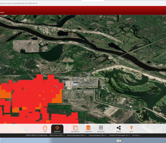Open the Basemaps panel
The height and width of the screenshot is (143, 166).
coord(75,129)
